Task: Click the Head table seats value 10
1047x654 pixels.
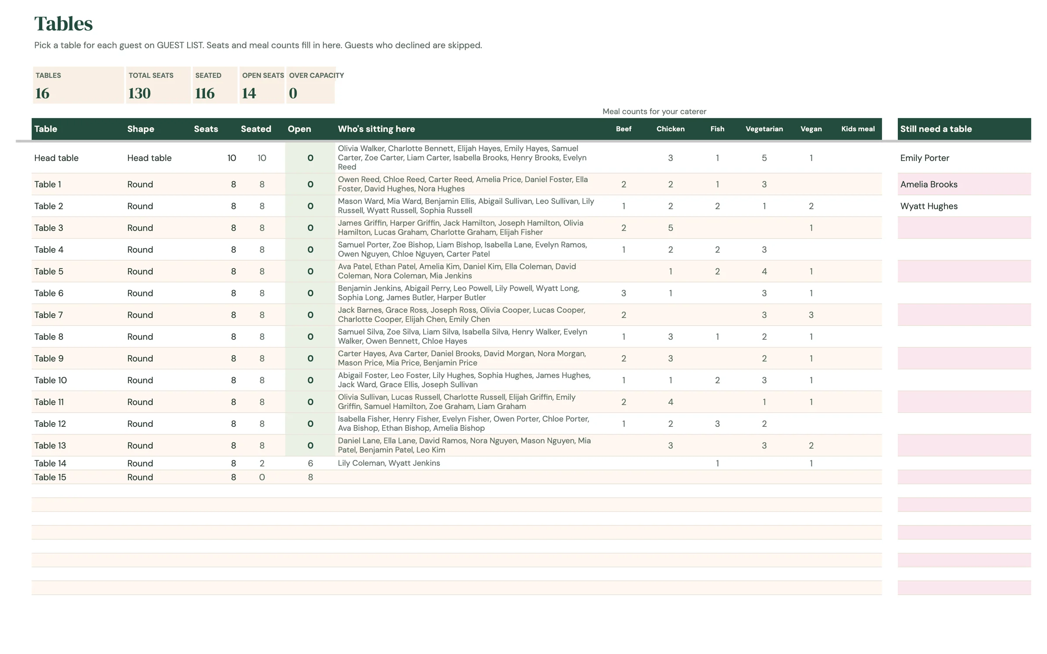Action: click(232, 158)
